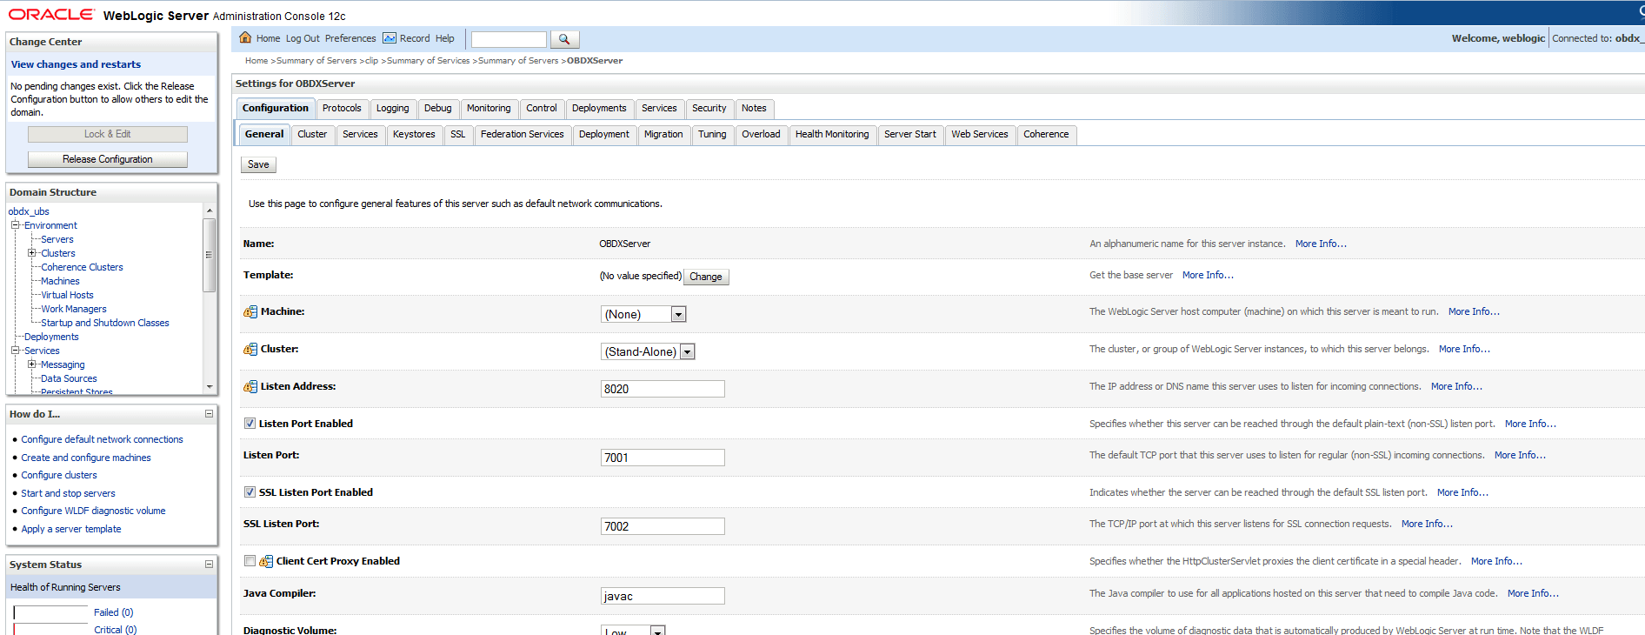
Task: Switch to the Protocols tab
Action: tap(342, 108)
